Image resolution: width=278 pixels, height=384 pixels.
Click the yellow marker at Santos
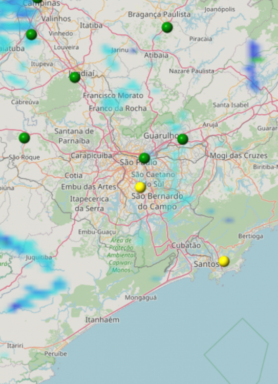(224, 261)
